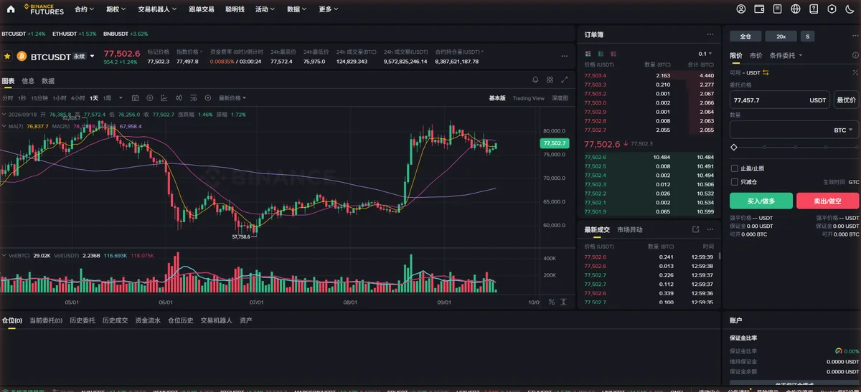861x392 pixels.
Task: Click the 聪明钱 nav link
Action: point(235,9)
